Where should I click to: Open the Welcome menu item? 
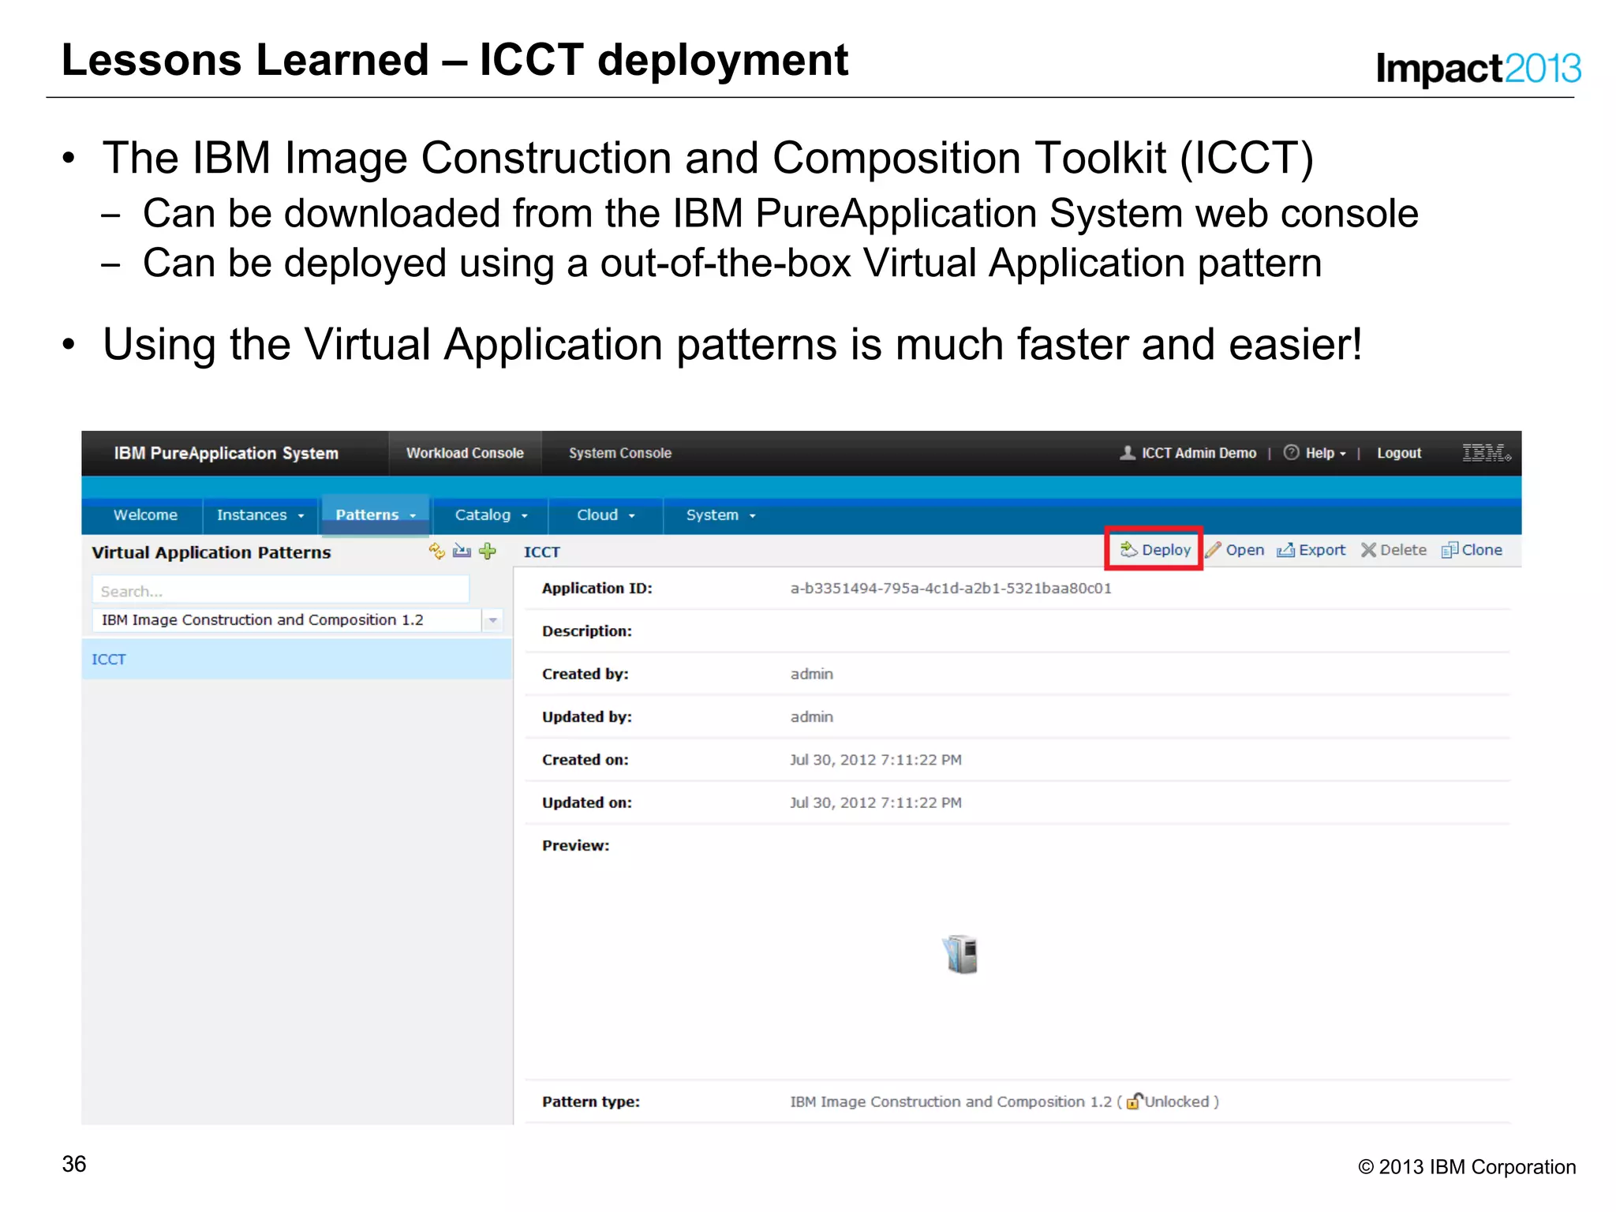[145, 515]
